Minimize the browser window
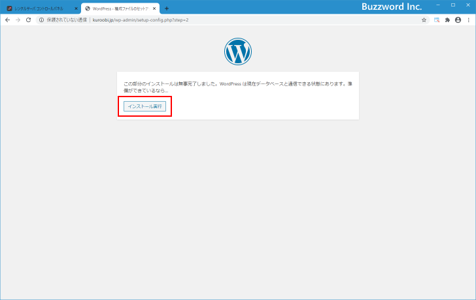The width and height of the screenshot is (476, 300). (x=438, y=5)
